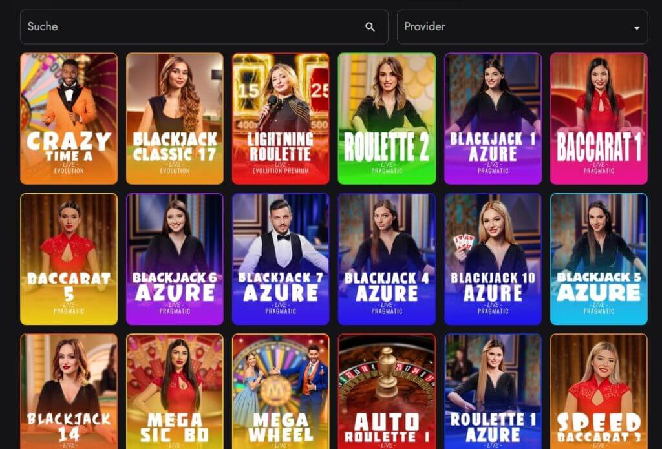Open the Lightning Roulette game card
This screenshot has height=449, width=662.
281,119
